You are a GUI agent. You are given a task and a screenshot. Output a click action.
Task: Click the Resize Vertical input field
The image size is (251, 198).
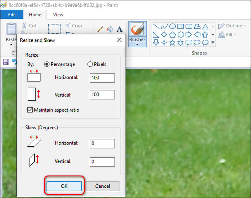(x=102, y=94)
